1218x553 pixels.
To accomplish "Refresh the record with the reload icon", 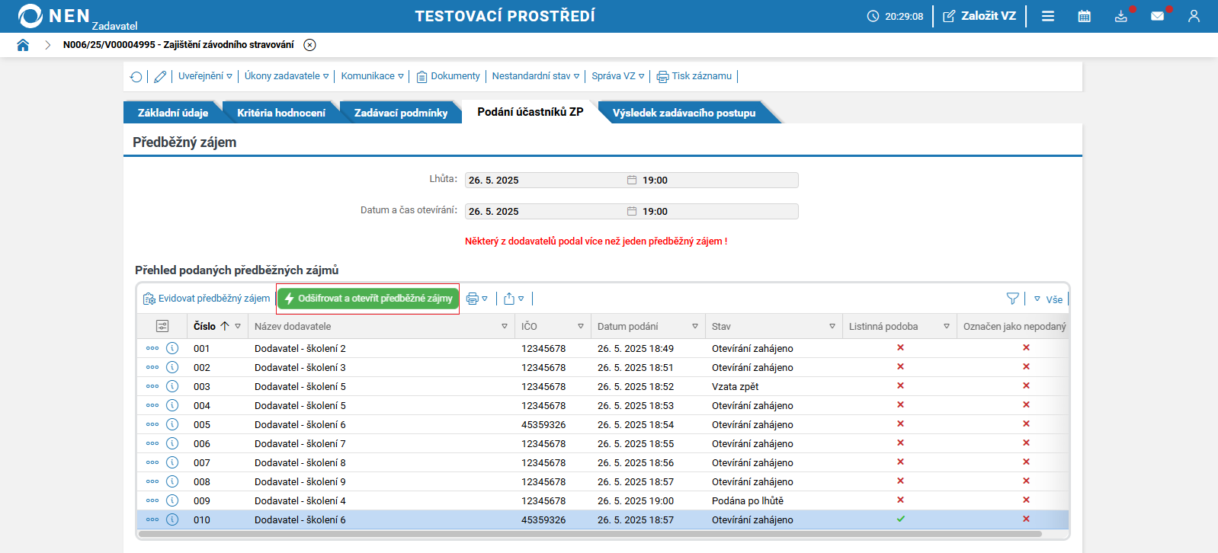I will click(x=136, y=76).
